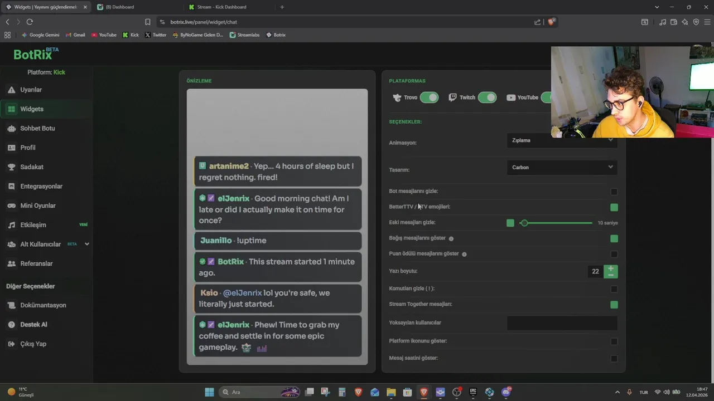This screenshot has width=714, height=401.
Task: Click the Dokümantasyon monitor icon
Action: pos(11,305)
